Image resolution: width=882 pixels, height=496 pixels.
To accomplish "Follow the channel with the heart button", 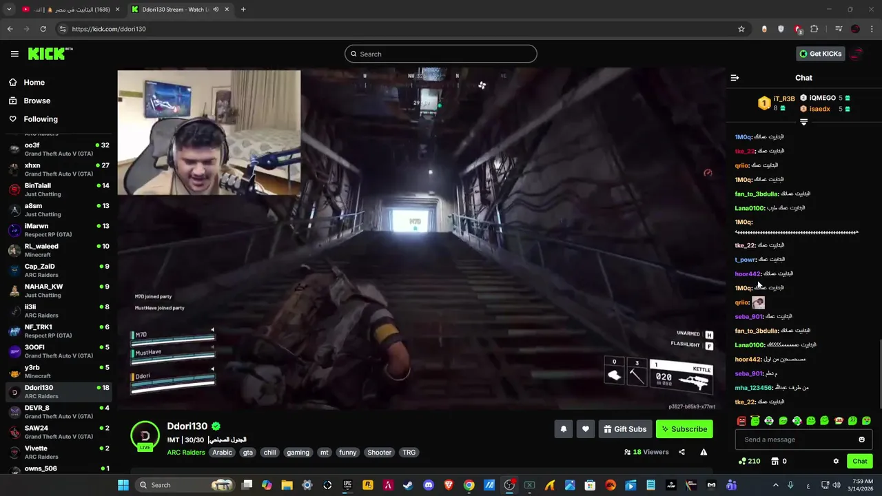I will [586, 429].
